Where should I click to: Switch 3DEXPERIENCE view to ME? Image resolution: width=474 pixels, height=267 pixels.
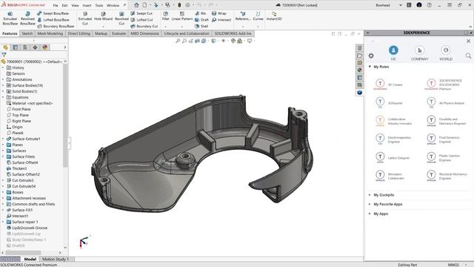point(393,53)
